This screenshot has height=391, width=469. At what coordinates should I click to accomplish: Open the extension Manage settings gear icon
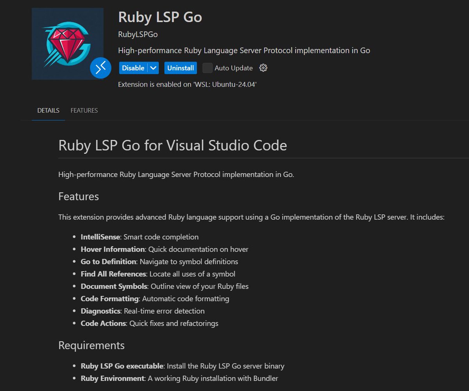point(263,68)
